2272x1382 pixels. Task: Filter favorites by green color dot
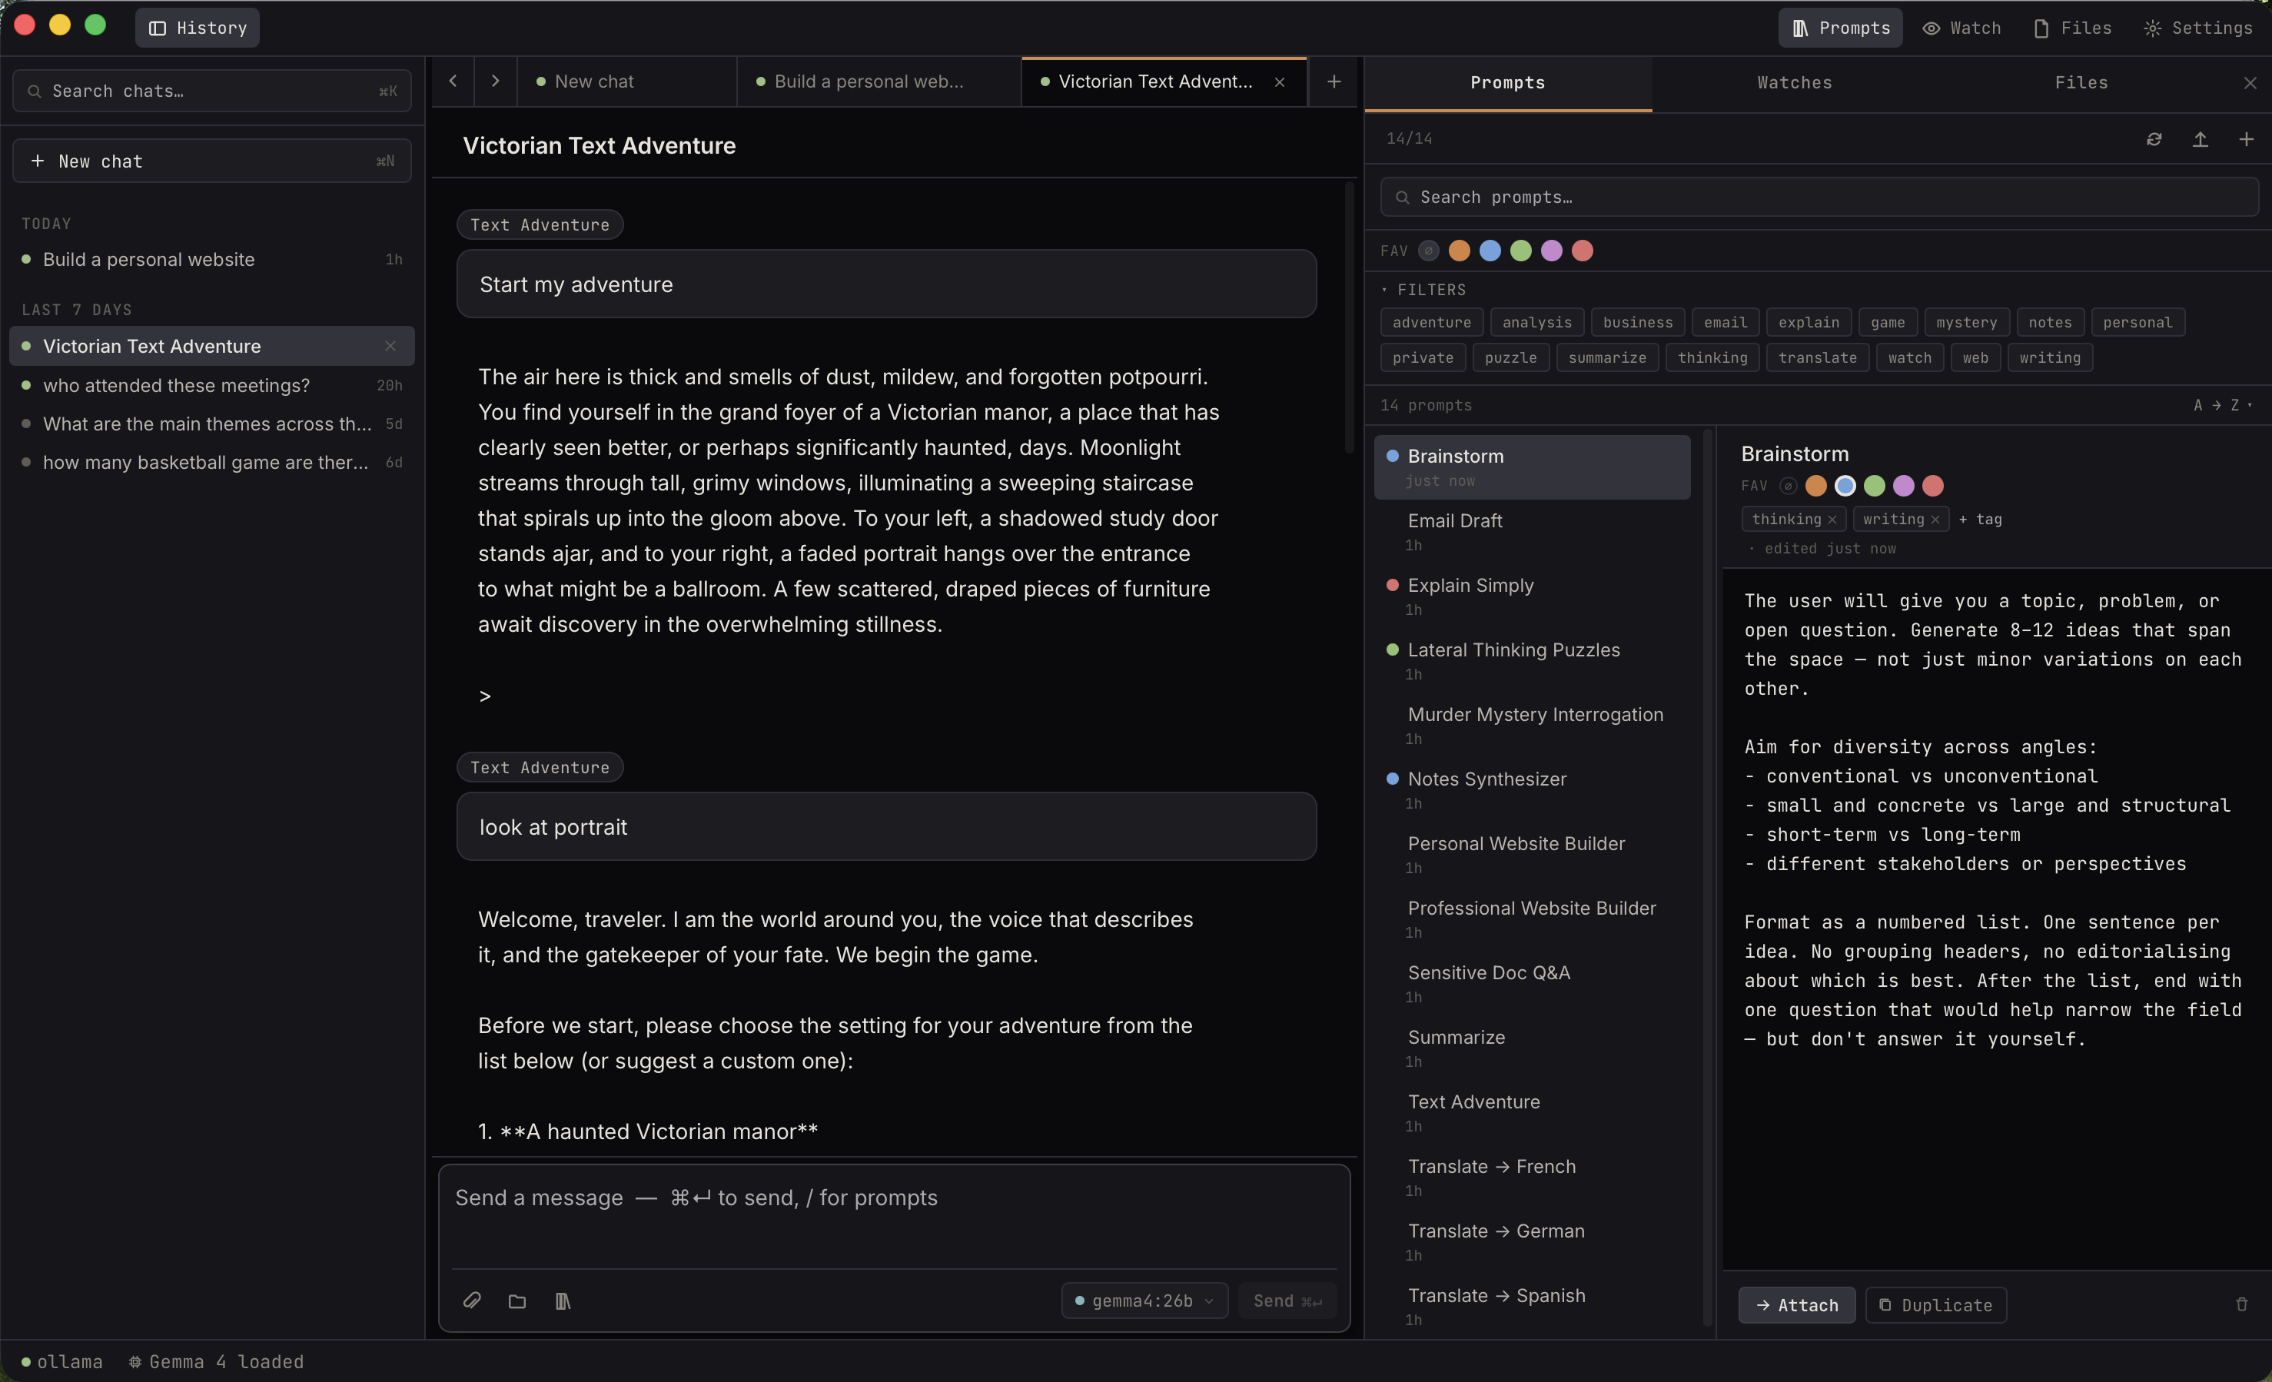tap(1520, 251)
